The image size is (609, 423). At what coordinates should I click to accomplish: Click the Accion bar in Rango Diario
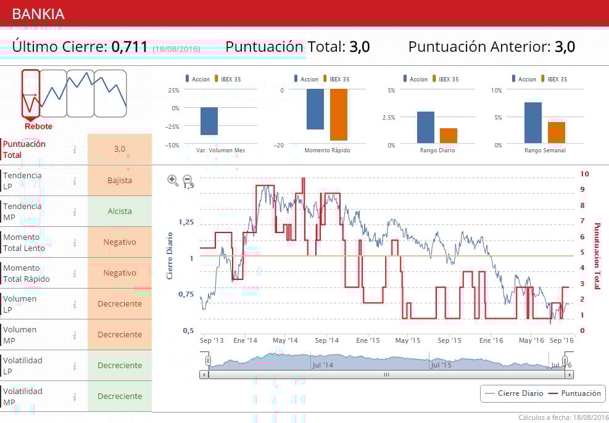click(x=426, y=128)
